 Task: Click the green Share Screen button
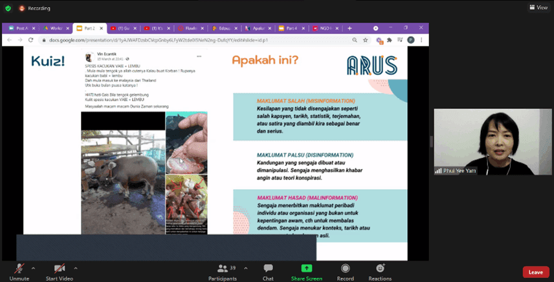pos(306,272)
